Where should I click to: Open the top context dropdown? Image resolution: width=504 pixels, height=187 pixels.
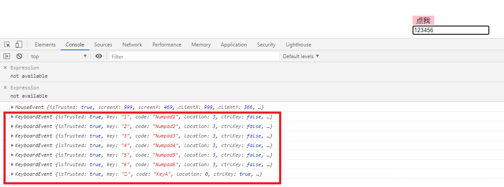coord(59,56)
